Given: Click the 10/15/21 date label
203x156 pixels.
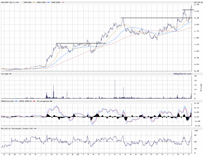Looking at the screenshot, I should coord(197,2).
